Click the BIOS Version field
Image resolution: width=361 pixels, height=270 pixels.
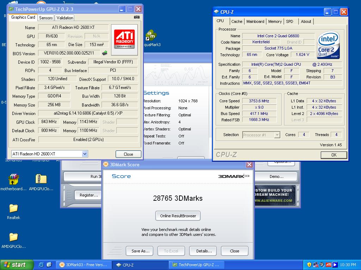(x=69, y=53)
